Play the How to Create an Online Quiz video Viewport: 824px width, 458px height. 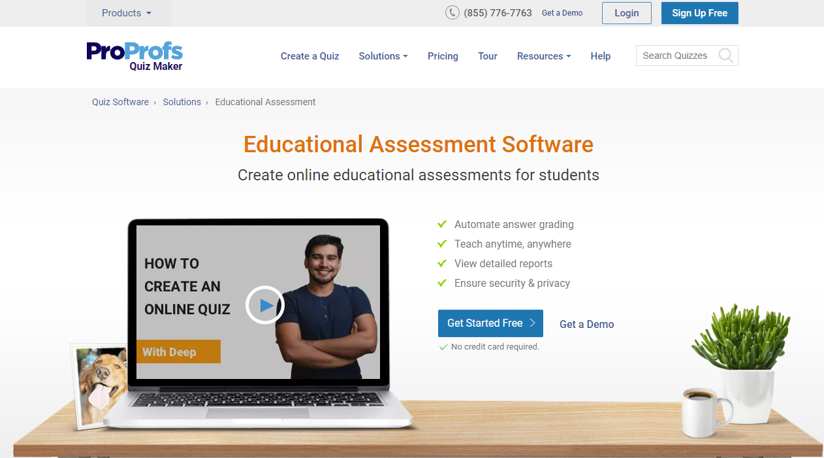pyautogui.click(x=265, y=305)
